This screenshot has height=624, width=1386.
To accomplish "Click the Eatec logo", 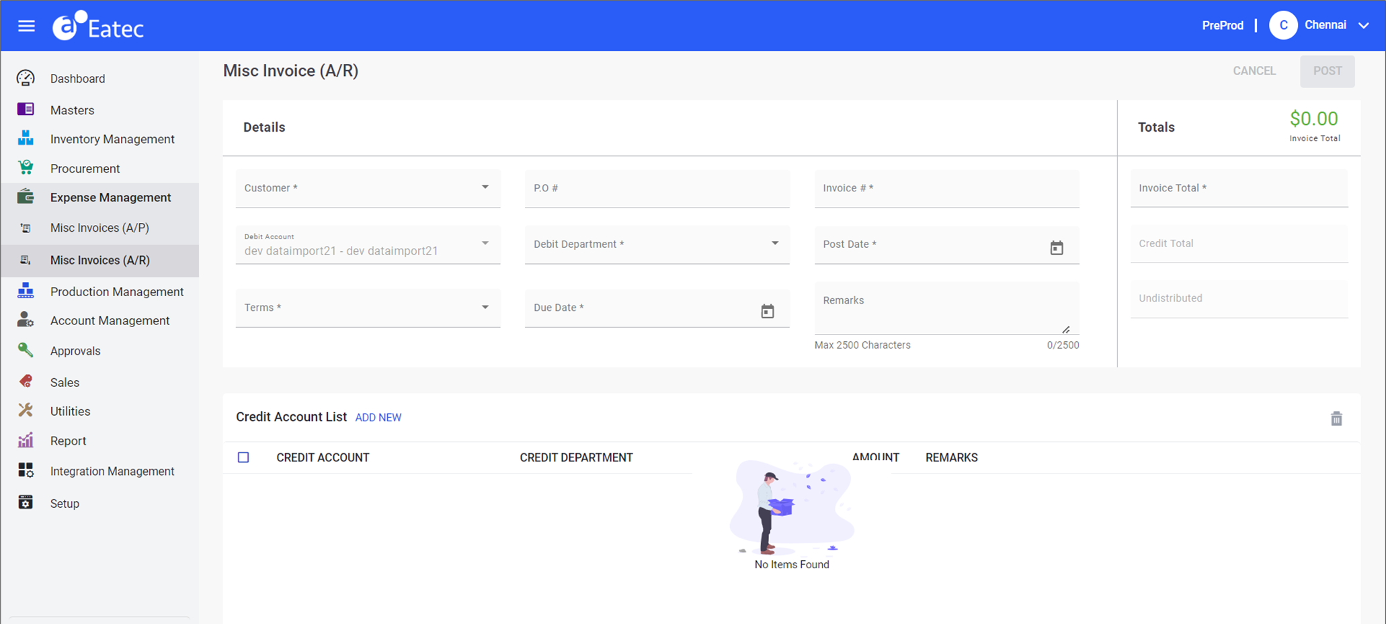I will point(97,26).
